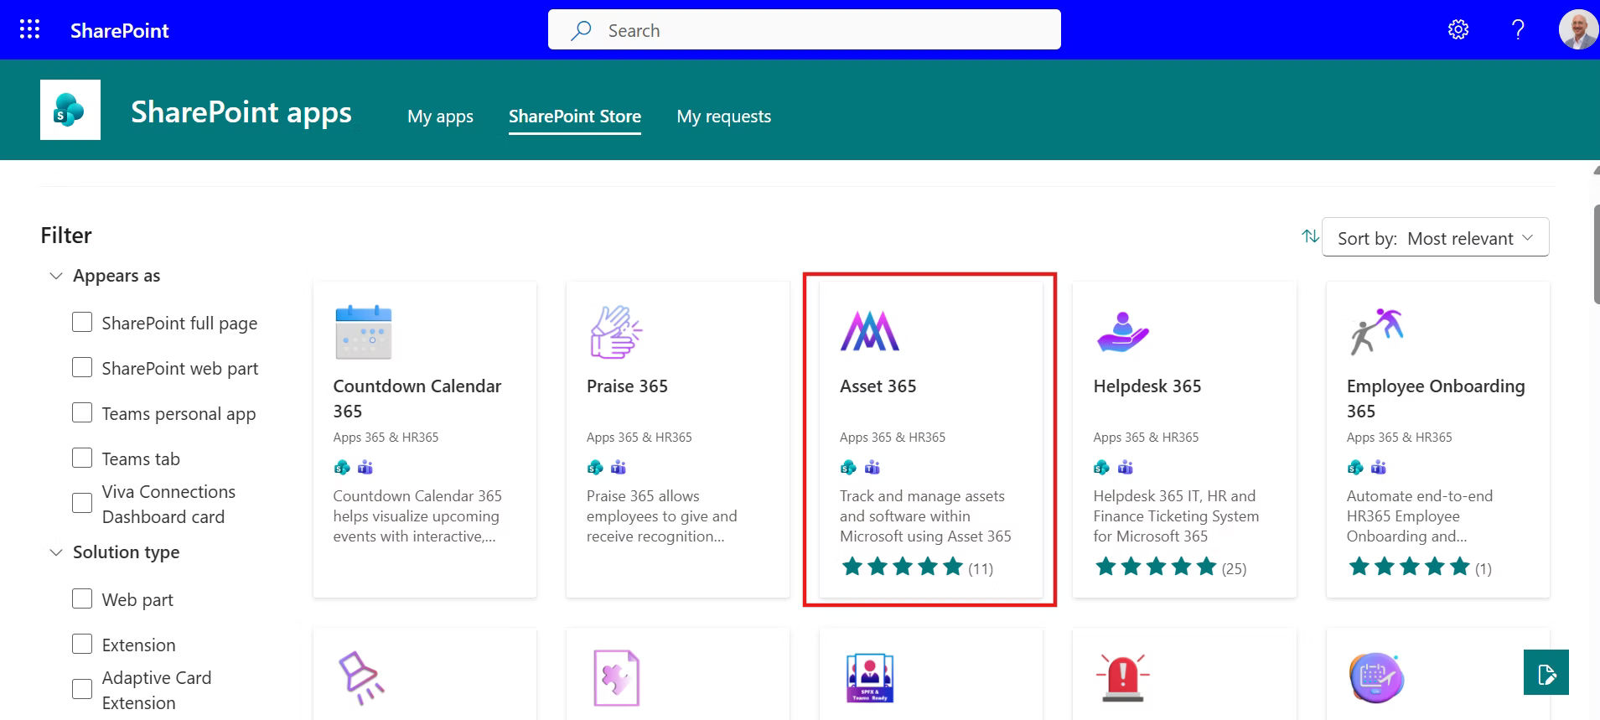The height and width of the screenshot is (720, 1600).
Task: Open the SharePoint apps site title
Action: pos(241,111)
